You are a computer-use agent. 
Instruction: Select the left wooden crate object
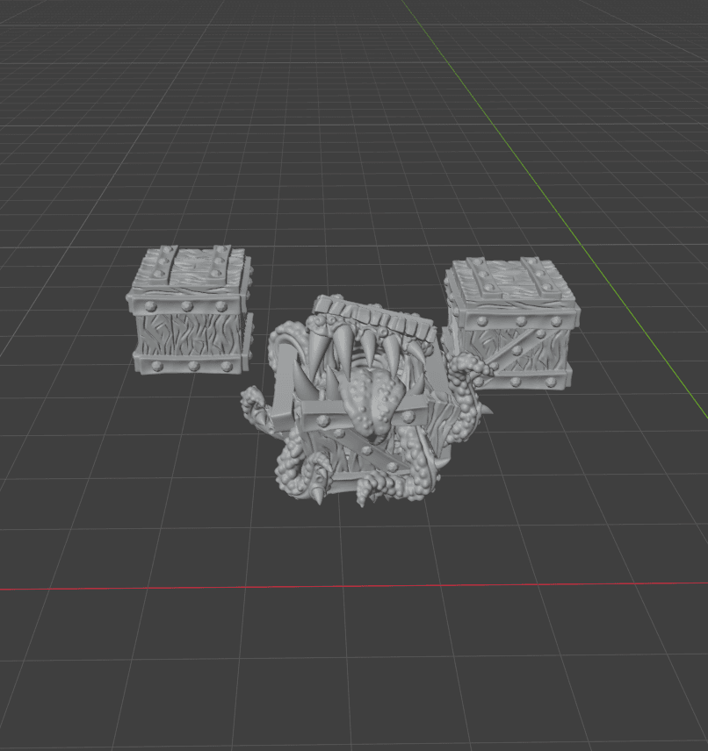[190, 311]
